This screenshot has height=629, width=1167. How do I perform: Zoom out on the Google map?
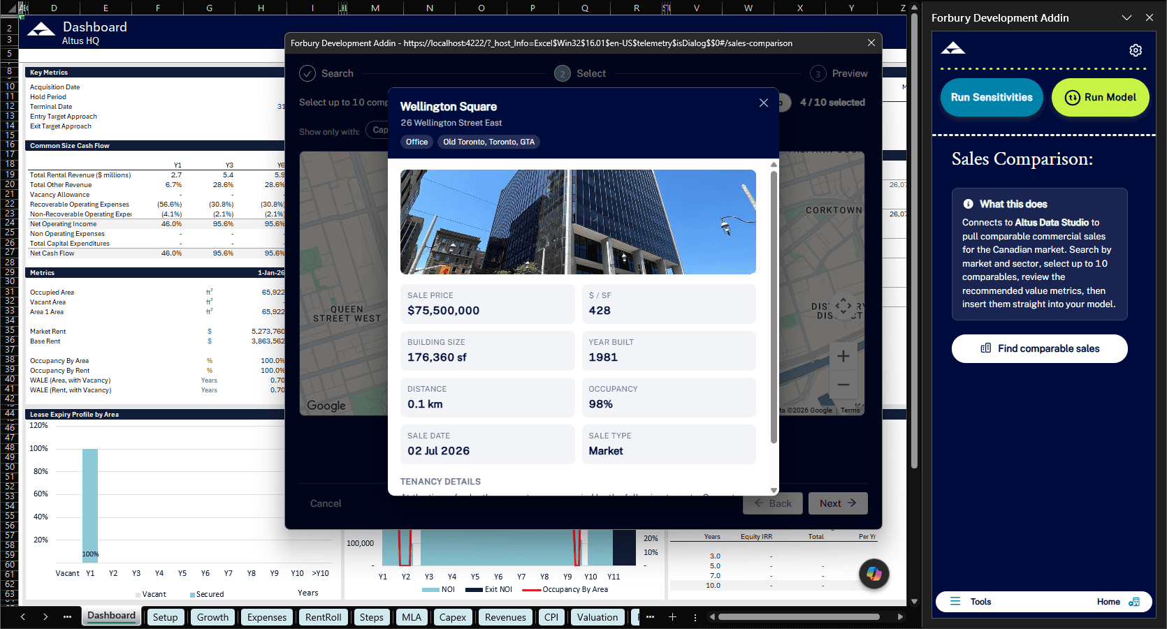coord(843,384)
